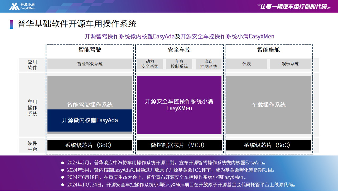This screenshot has width=338, height=191.
Task: Select the purple 小满EasyXMen operating system block
Action: [179, 105]
